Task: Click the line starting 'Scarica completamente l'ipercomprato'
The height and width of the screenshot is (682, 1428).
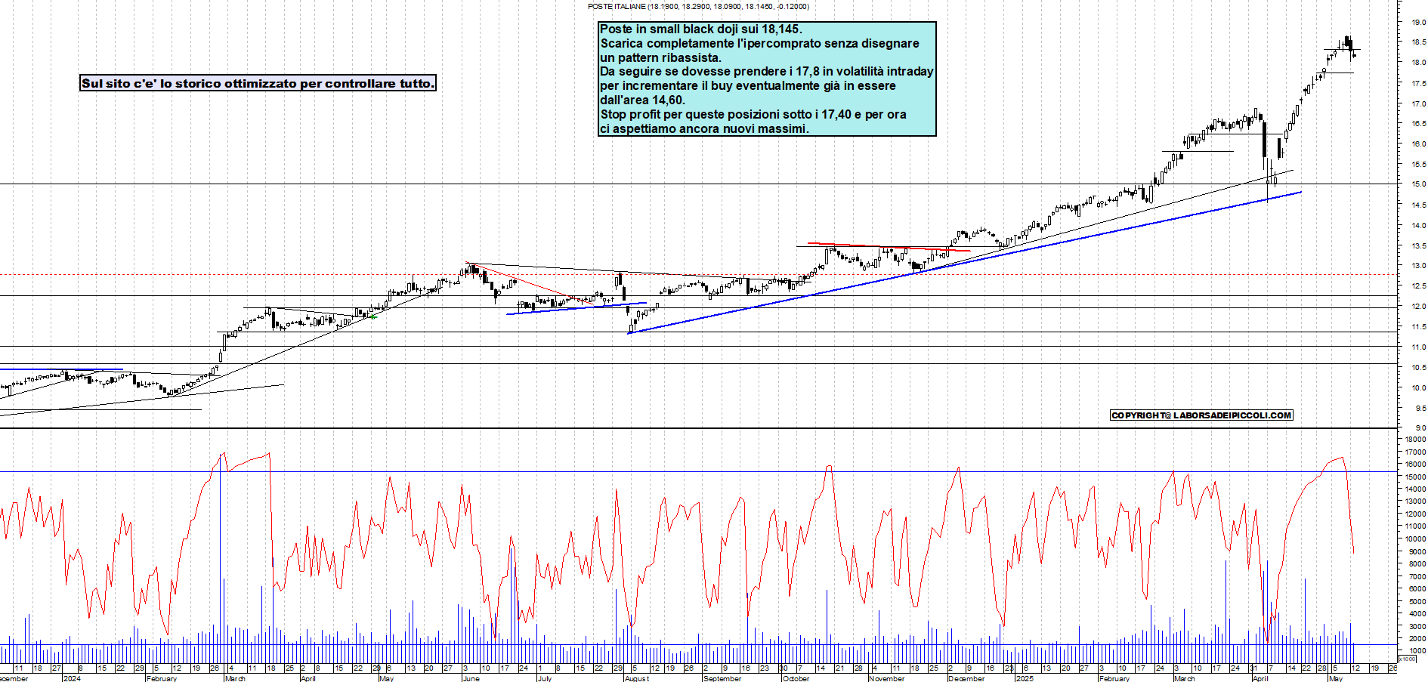Action: click(x=759, y=43)
